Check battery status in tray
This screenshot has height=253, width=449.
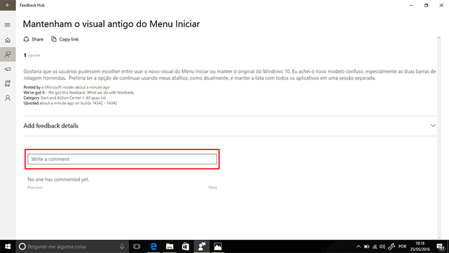coord(366,247)
